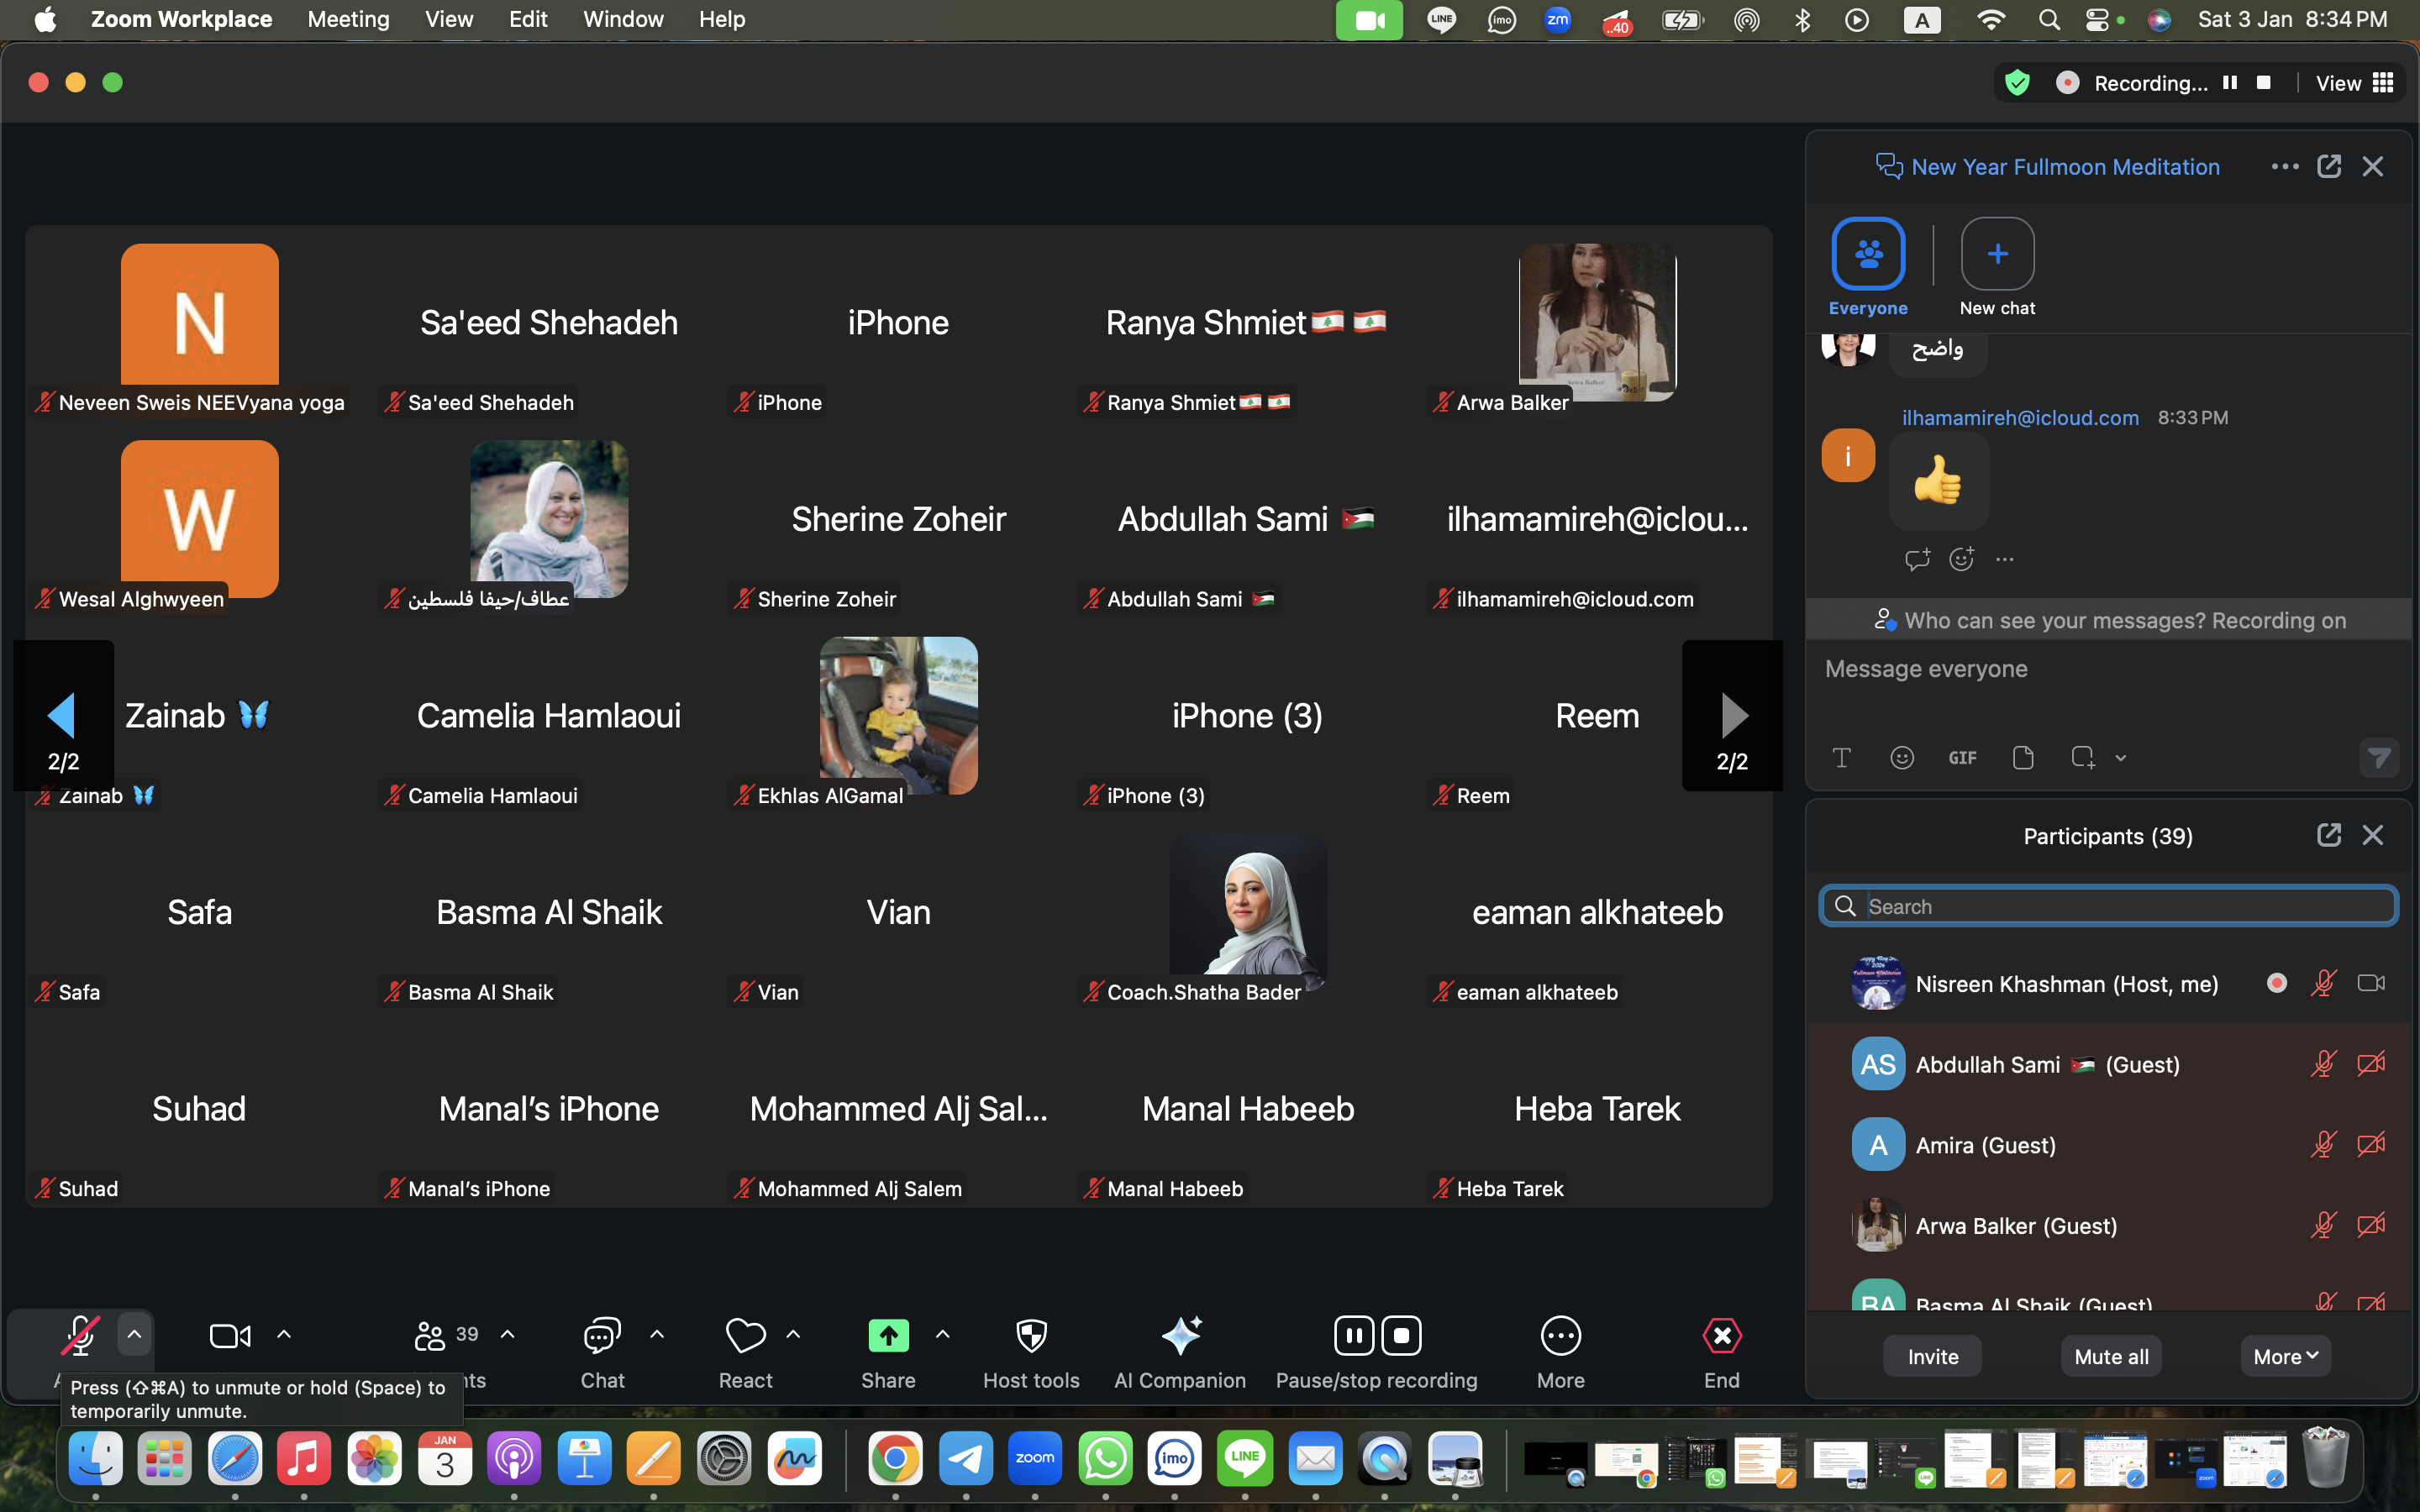Toggle your microphone mute button
The image size is (2420, 1512).
(80, 1336)
